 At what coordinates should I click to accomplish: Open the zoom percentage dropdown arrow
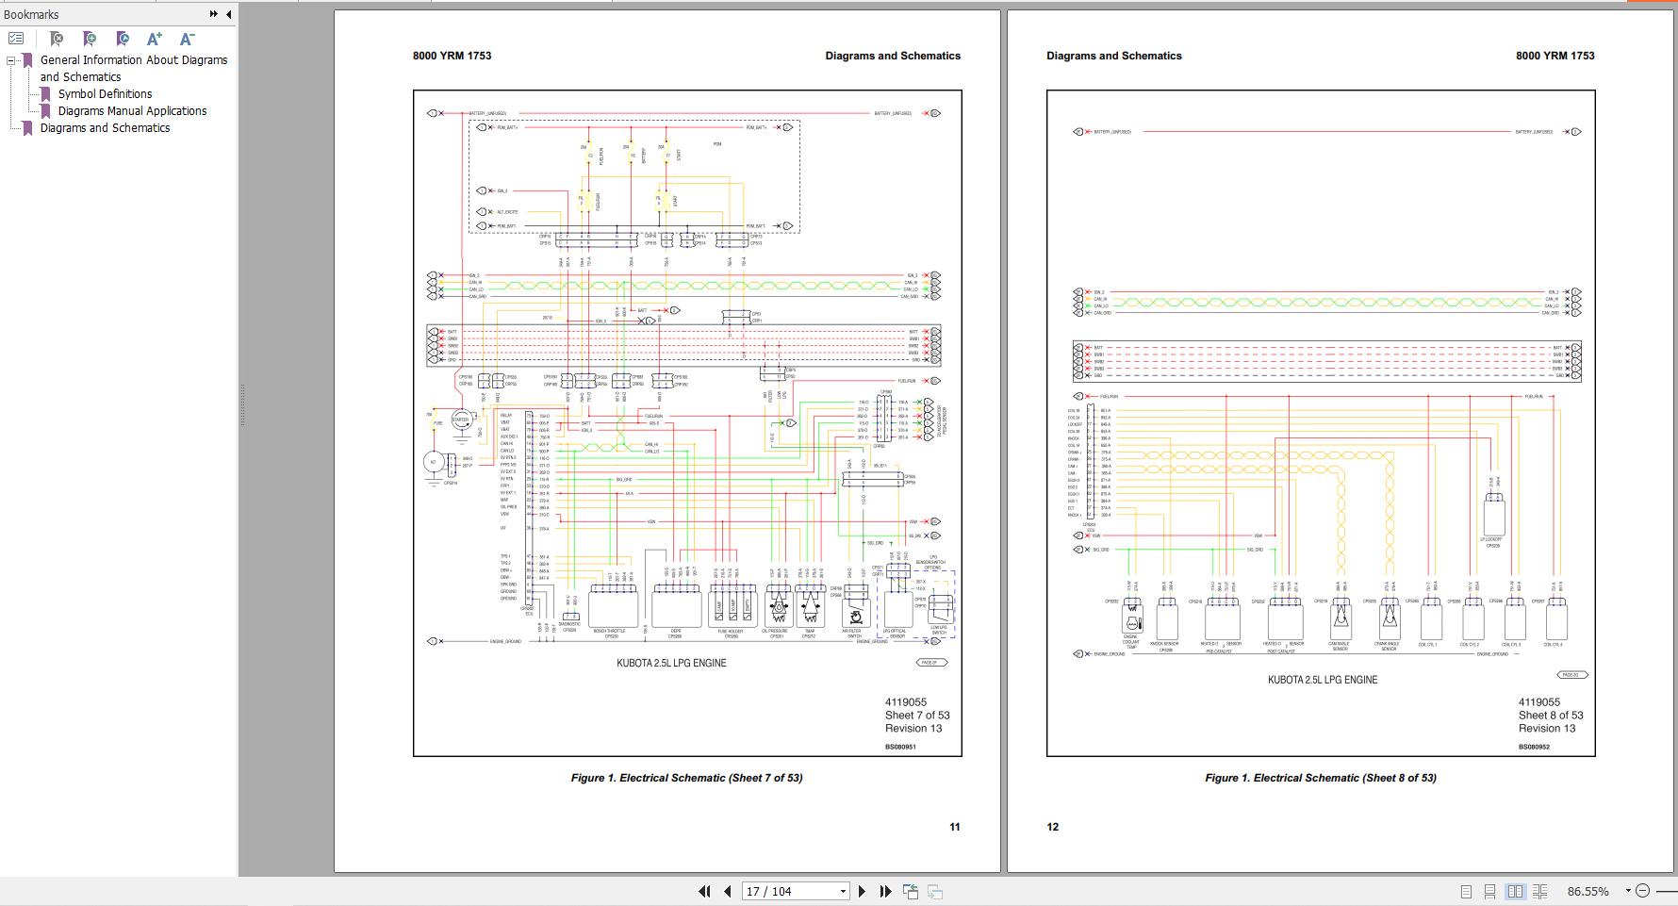(x=1627, y=891)
